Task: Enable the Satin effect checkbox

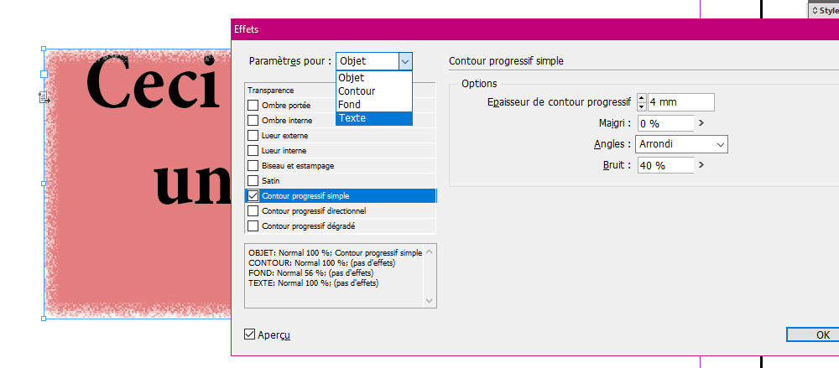Action: coord(253,181)
